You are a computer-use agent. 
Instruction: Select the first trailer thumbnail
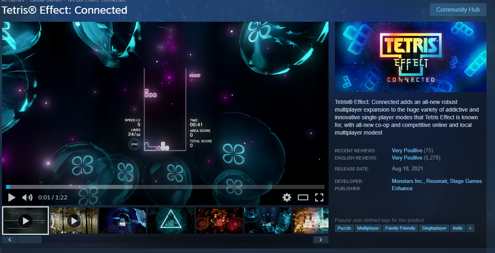[25, 220]
